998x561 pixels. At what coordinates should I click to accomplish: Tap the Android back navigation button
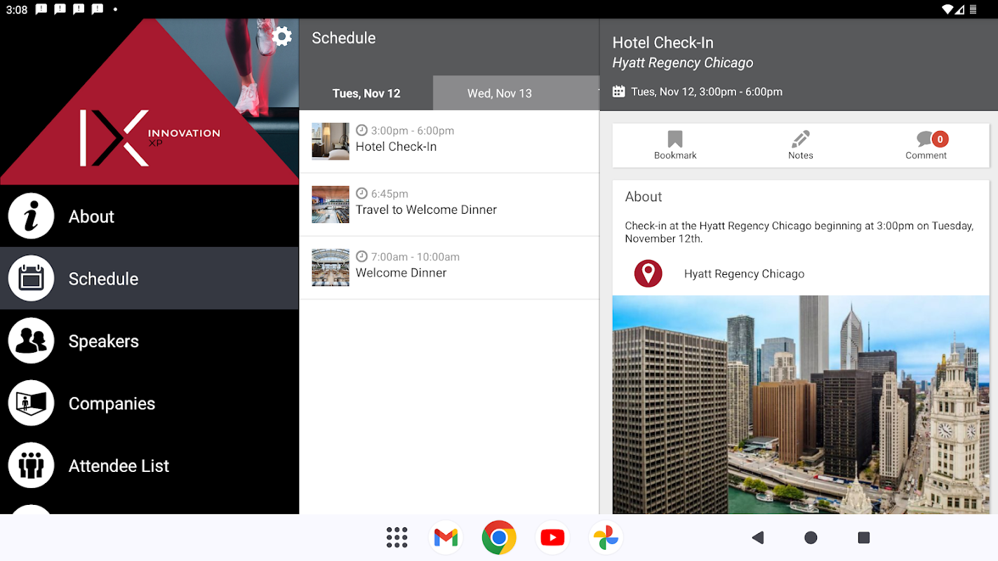[x=757, y=538]
